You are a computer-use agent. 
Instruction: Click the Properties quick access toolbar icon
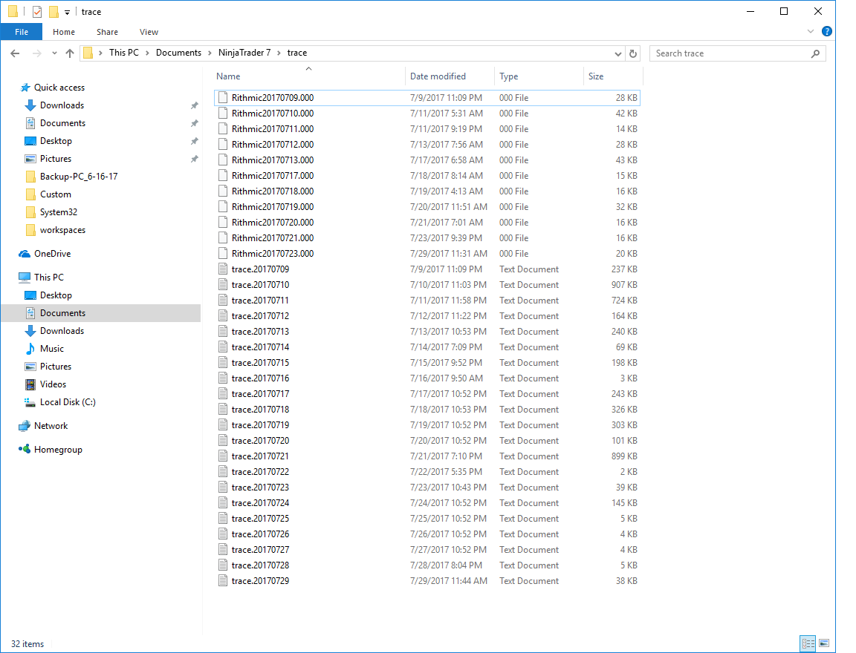[37, 11]
